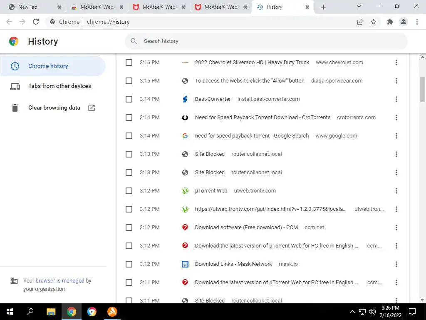Click the taskbar clock 3:26 PM
Screen dimensions: 426x320
(x=390, y=308)
